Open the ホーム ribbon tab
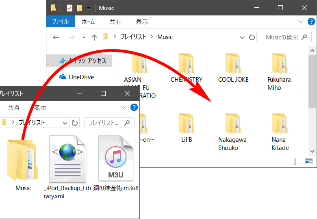Viewport: 317px width, 219px height. [x=88, y=22]
